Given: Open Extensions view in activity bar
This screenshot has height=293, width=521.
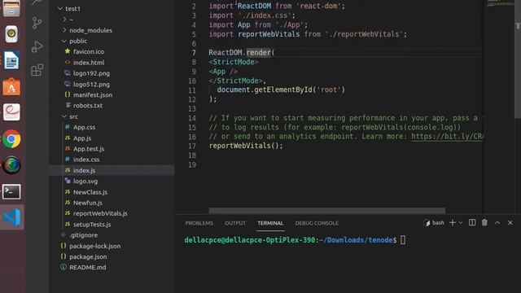Looking at the screenshot, I should 37,70.
